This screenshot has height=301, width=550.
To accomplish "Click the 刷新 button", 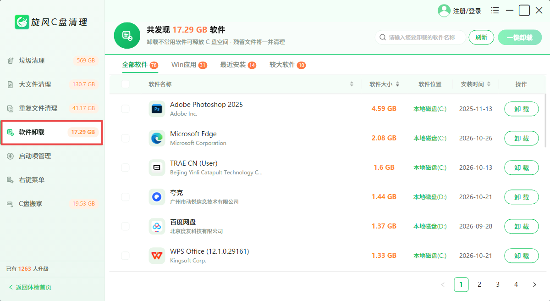I will pyautogui.click(x=481, y=37).
